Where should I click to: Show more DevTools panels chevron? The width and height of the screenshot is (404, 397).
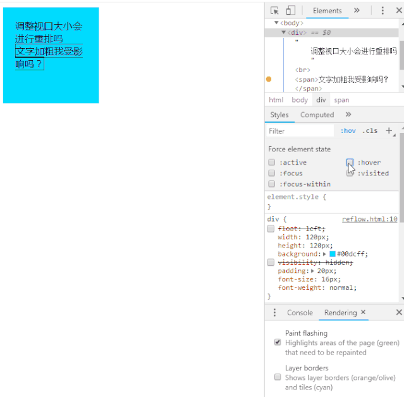tap(357, 10)
